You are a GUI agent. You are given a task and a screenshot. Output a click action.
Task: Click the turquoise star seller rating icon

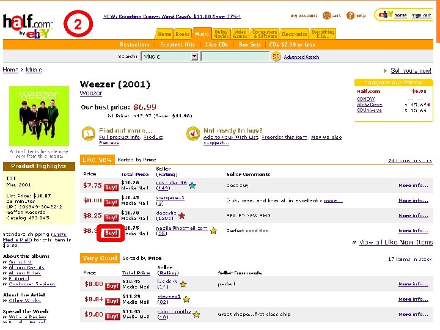[193, 185]
